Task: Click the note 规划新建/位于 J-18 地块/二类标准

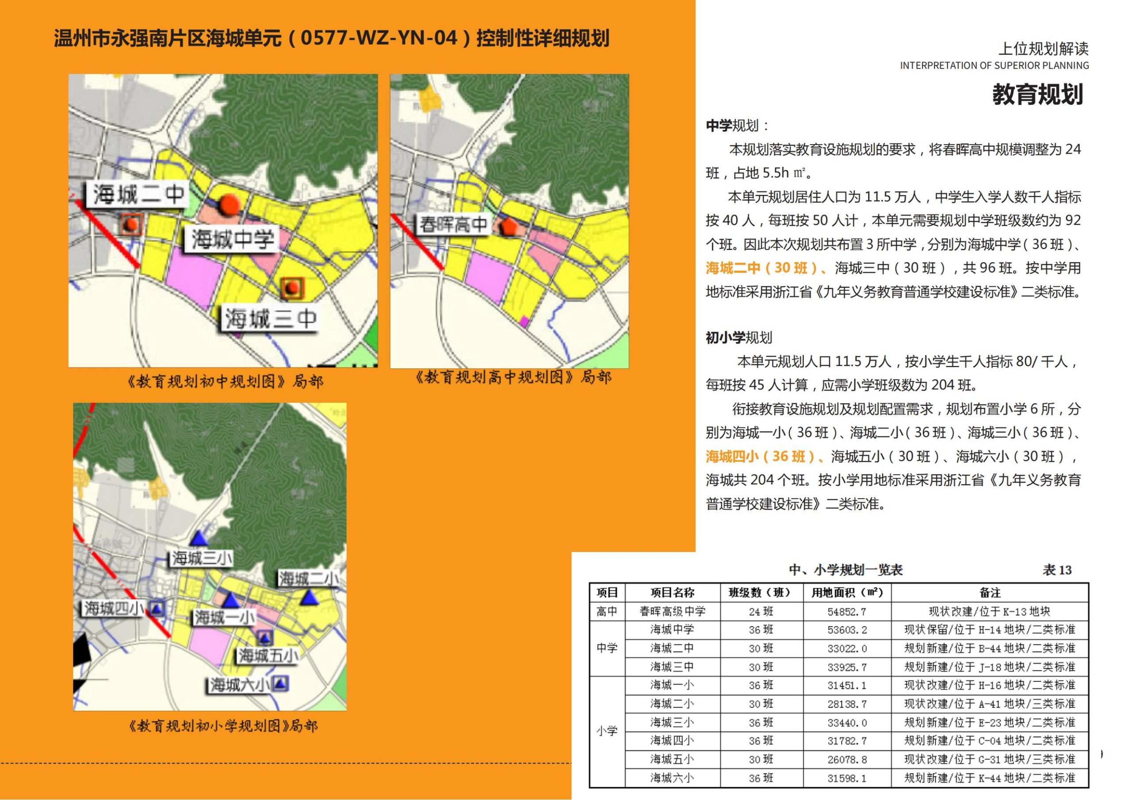Action: click(x=990, y=667)
